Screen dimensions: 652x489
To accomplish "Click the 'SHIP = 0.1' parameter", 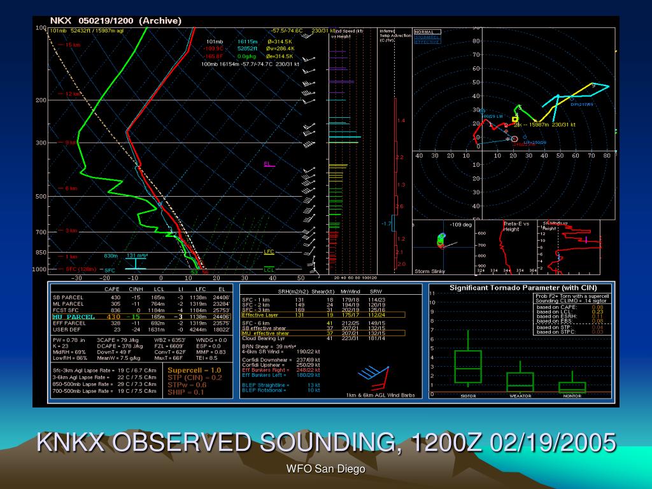I will point(186,392).
